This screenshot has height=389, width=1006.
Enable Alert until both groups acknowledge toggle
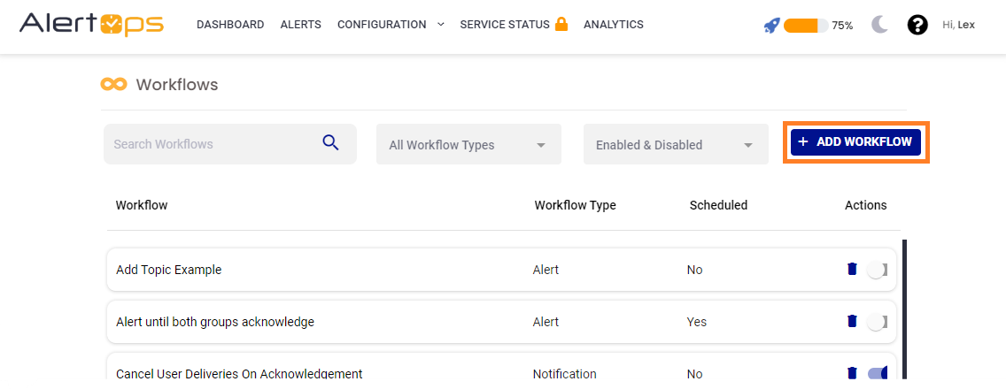tap(878, 323)
